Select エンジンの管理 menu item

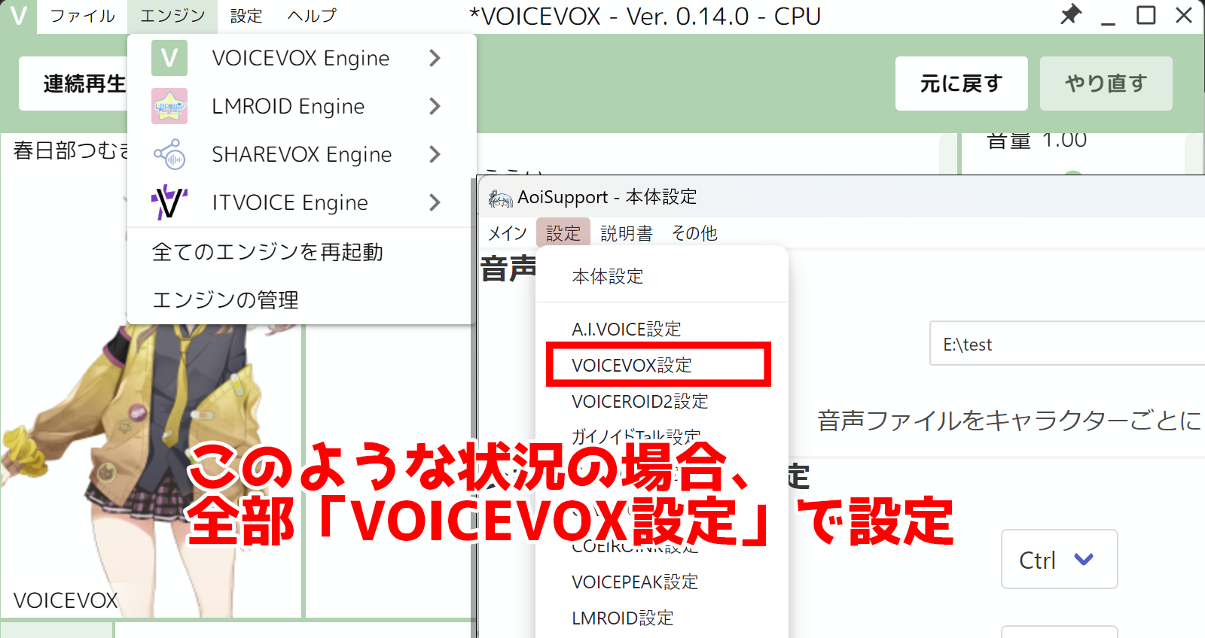[x=302, y=300]
